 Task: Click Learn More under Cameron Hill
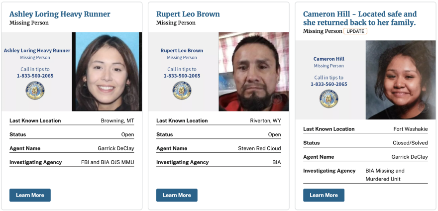324,195
